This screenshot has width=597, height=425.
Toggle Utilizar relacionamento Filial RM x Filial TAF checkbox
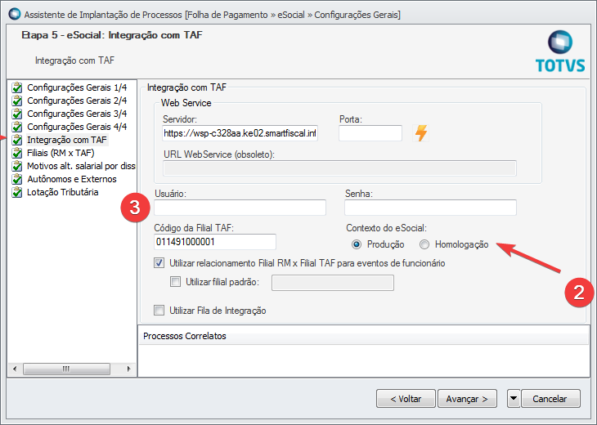click(159, 264)
